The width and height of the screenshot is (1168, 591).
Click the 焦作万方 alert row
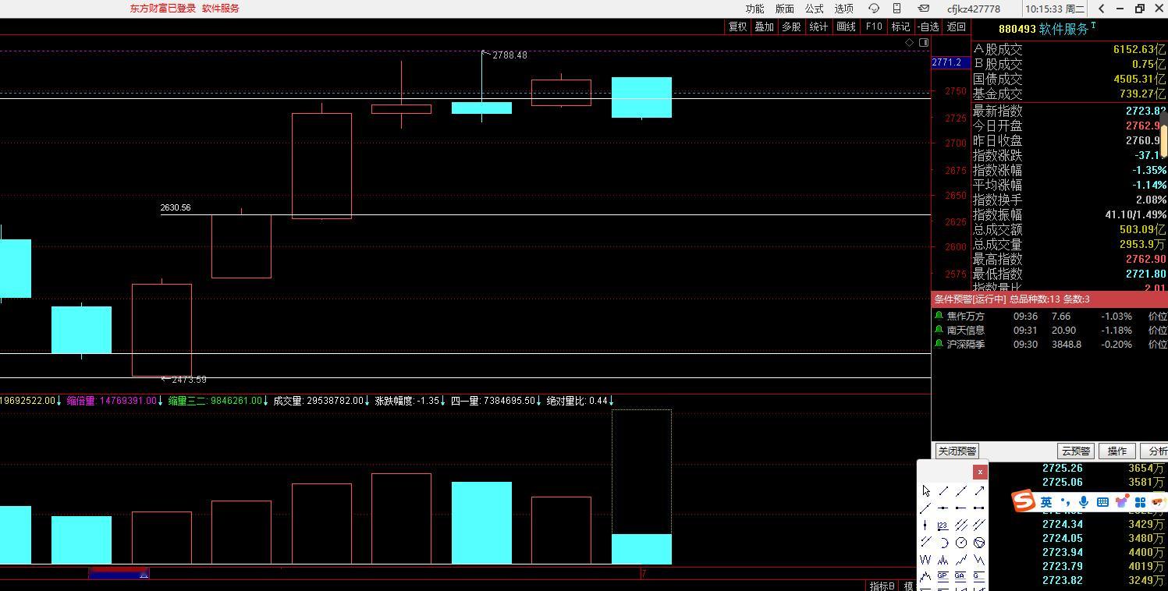pos(1049,316)
